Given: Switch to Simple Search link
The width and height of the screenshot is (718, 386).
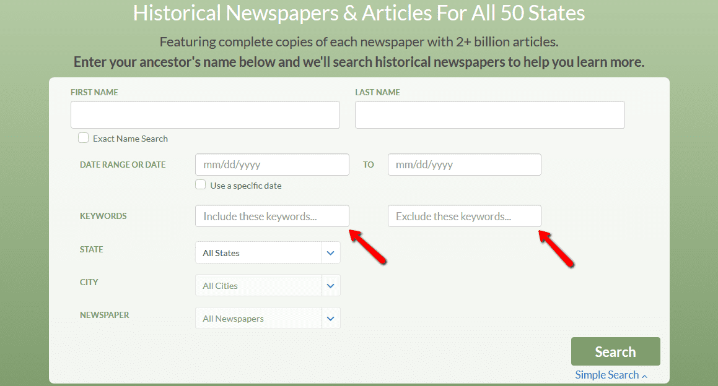Looking at the screenshot, I should 611,375.
